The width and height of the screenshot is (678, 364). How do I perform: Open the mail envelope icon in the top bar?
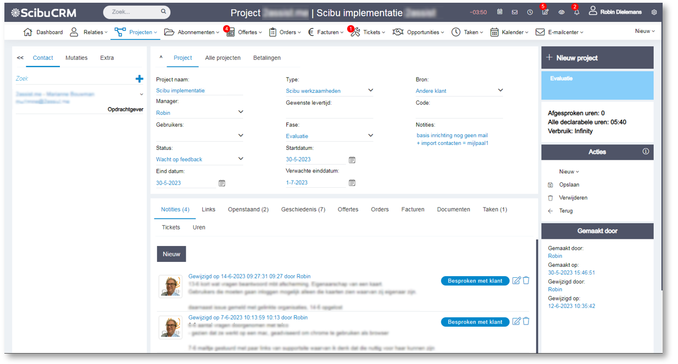pos(515,12)
